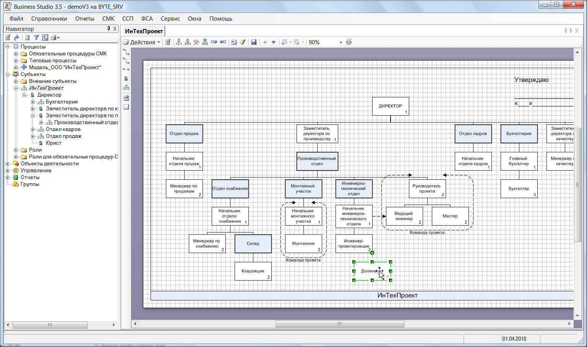This screenshot has height=347, width=587.
Task: Expand the Типовые процессы folder
Action: click(x=16, y=61)
